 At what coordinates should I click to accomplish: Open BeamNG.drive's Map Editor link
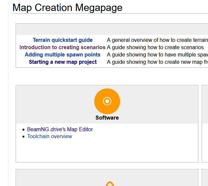tap(60, 130)
